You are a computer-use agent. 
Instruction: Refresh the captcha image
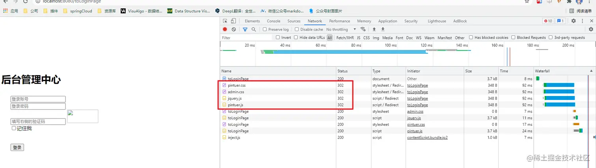click(x=83, y=116)
